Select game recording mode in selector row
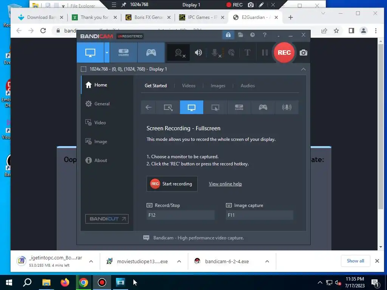This screenshot has width=387, height=290. coord(263,107)
